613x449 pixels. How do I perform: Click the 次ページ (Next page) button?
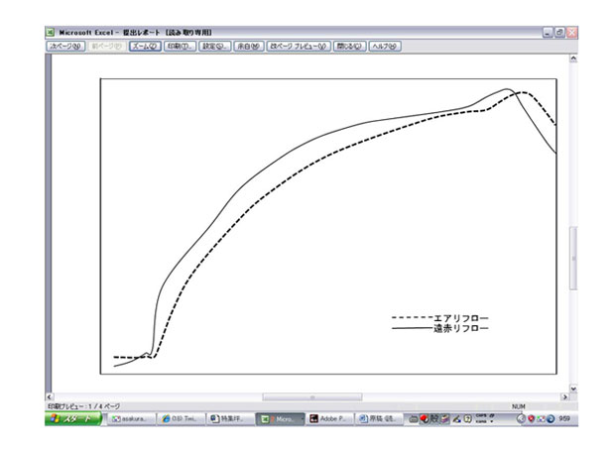pyautogui.click(x=66, y=46)
